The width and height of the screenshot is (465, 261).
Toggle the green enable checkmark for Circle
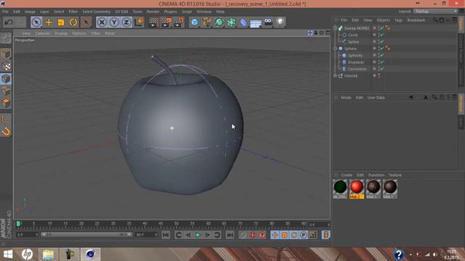pyautogui.click(x=382, y=35)
